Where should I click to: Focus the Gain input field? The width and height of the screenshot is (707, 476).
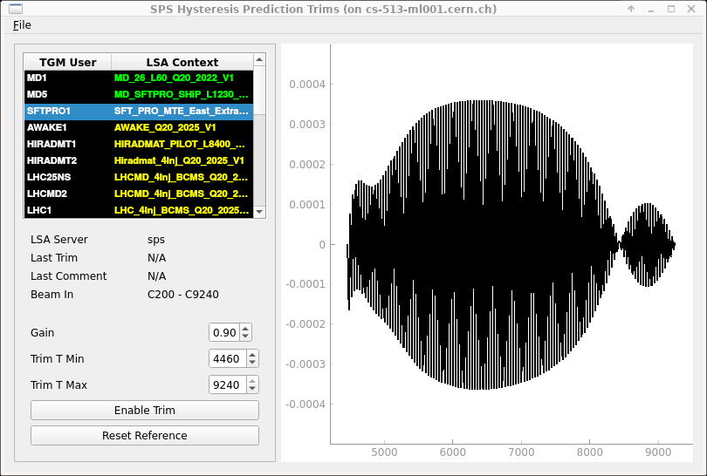click(224, 333)
